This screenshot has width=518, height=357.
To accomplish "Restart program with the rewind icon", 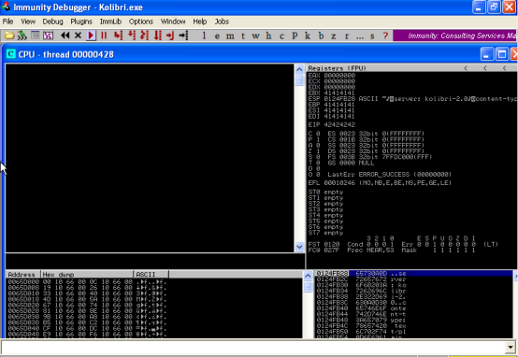I will pyautogui.click(x=65, y=36).
